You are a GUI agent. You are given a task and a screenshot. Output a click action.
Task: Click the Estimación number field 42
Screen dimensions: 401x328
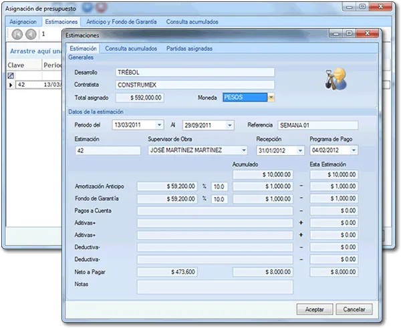108,150
